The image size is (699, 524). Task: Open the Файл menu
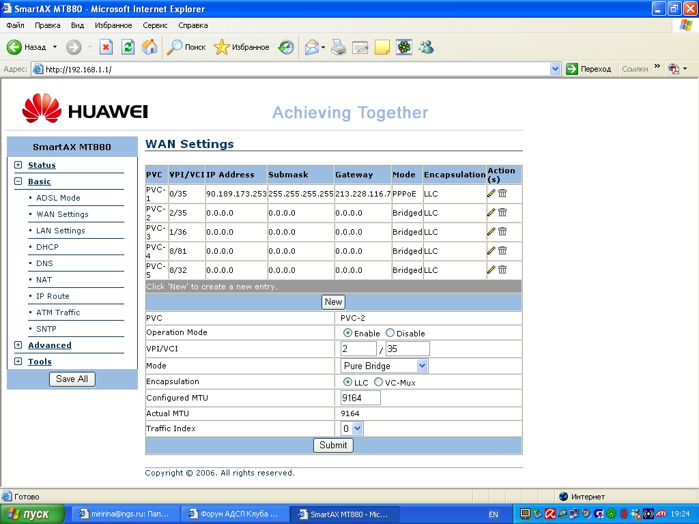(x=15, y=25)
